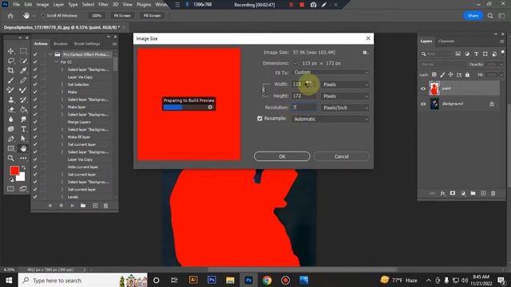The width and height of the screenshot is (511, 287).
Task: Select the Move tool
Action: coord(10,51)
